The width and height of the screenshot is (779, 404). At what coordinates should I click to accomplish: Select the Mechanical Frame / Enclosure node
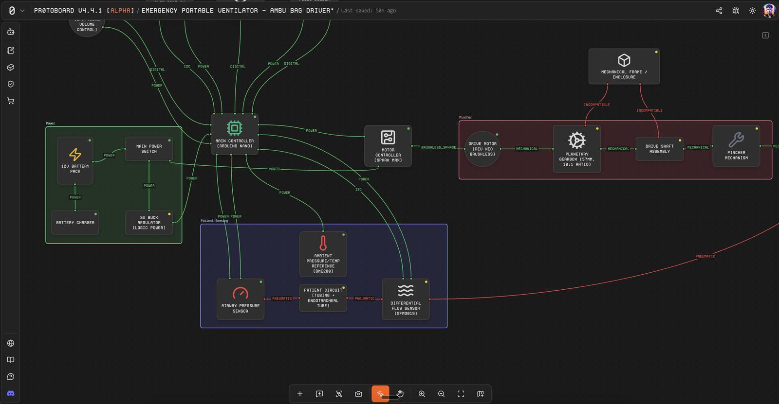(x=624, y=66)
